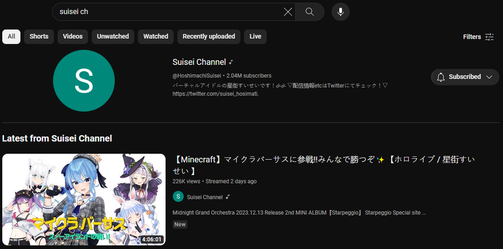Select the Shorts filter chip
Viewport: 503px width, 249px height.
(39, 37)
